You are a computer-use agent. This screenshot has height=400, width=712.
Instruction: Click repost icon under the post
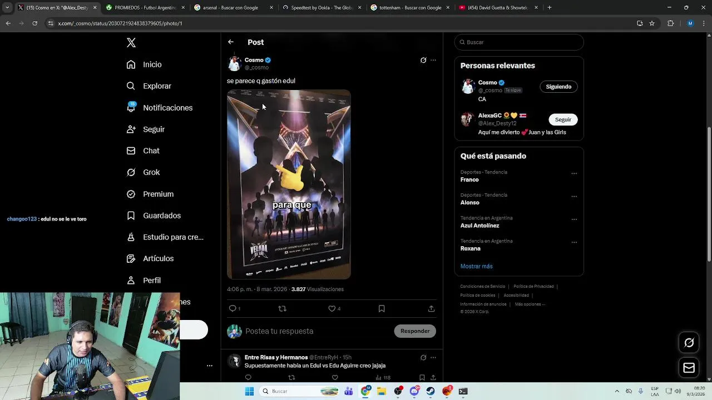coord(282,308)
